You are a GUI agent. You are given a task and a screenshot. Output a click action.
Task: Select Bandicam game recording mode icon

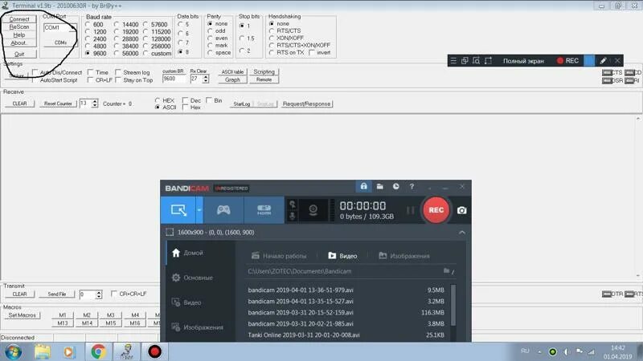pos(223,210)
